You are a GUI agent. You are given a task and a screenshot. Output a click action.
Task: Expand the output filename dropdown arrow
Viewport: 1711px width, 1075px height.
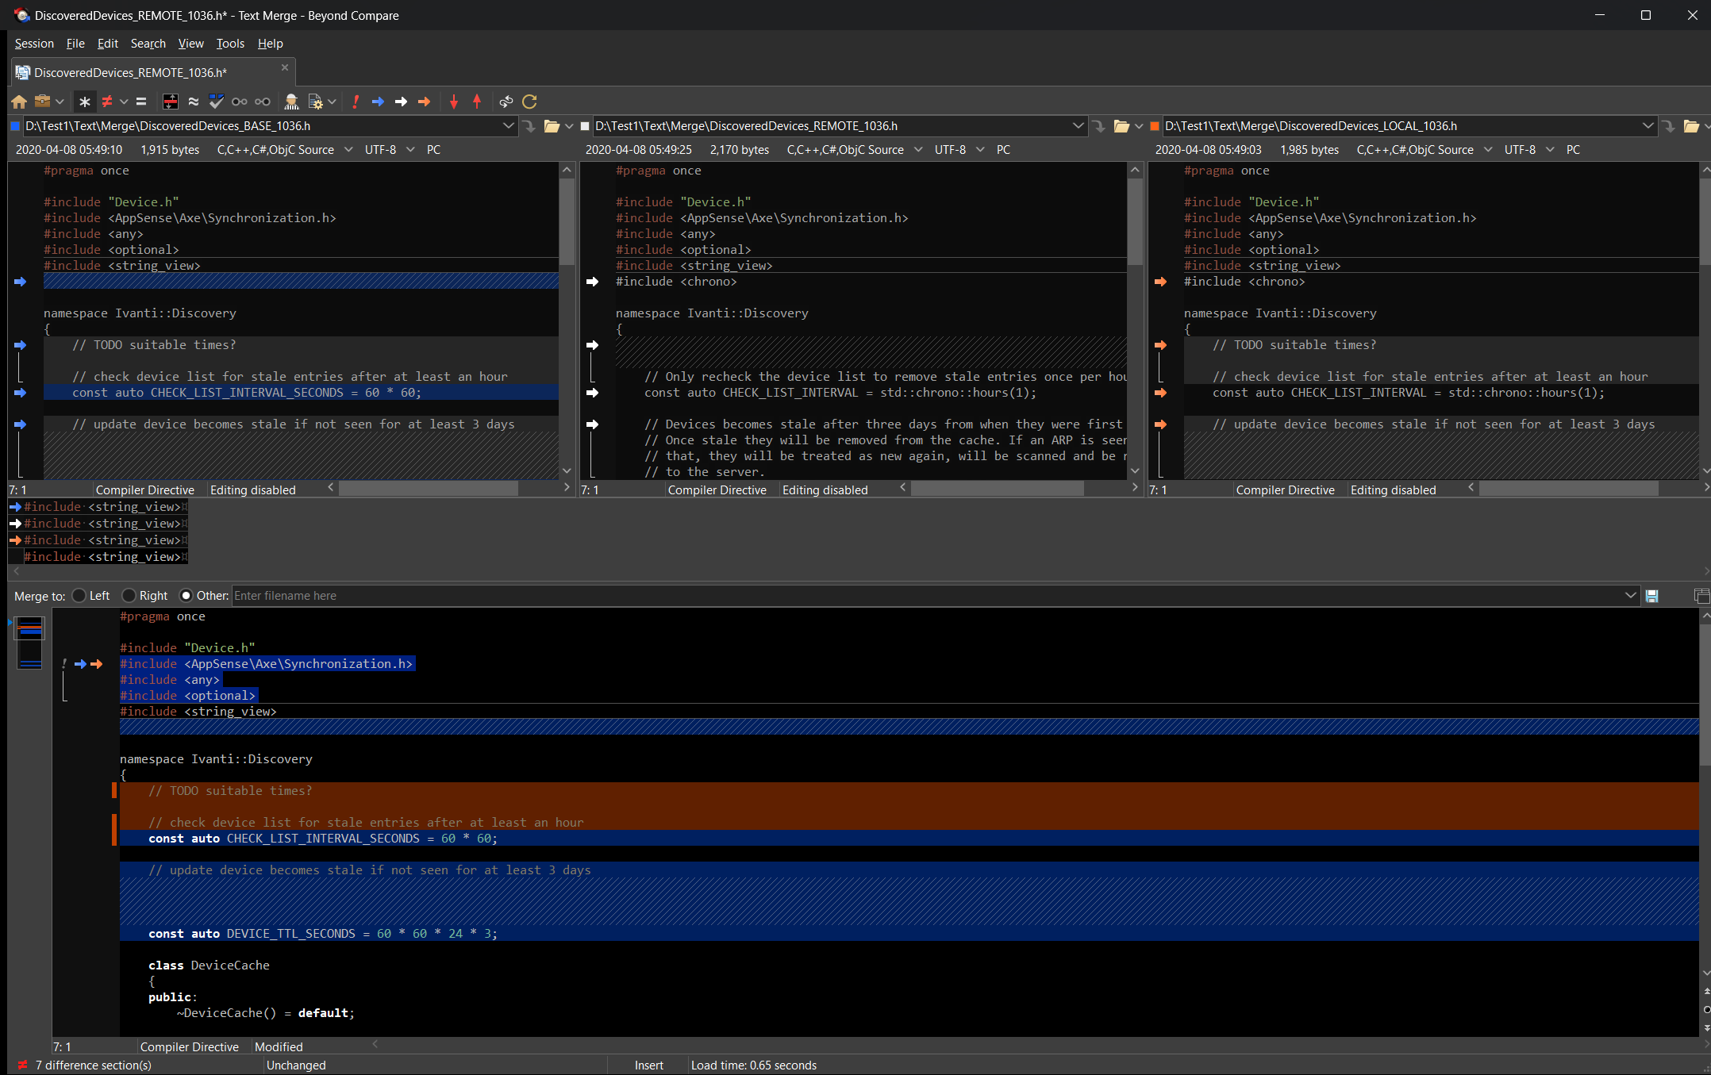[x=1630, y=596]
